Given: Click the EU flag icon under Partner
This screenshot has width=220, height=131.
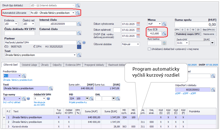Looking at the screenshot, I should coord(79,47).
